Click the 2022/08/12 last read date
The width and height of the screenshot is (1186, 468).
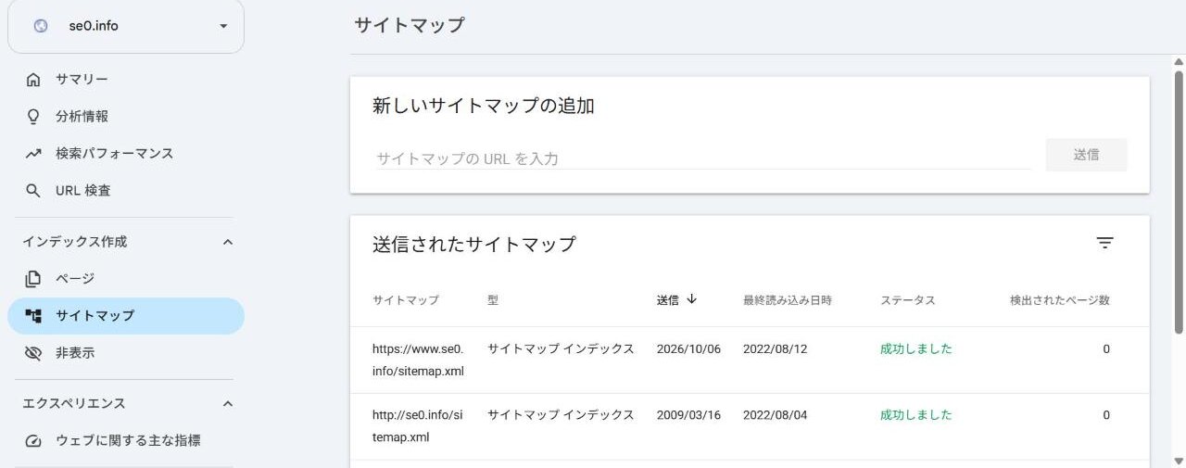coord(776,349)
